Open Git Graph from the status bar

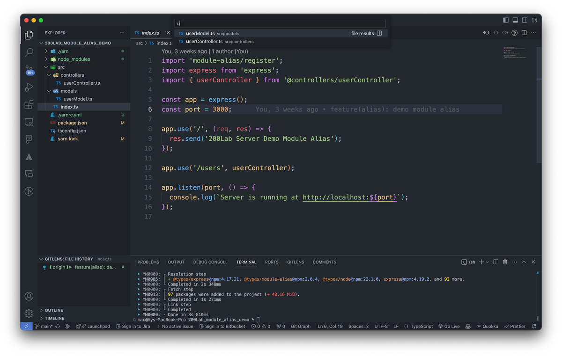[x=300, y=326]
